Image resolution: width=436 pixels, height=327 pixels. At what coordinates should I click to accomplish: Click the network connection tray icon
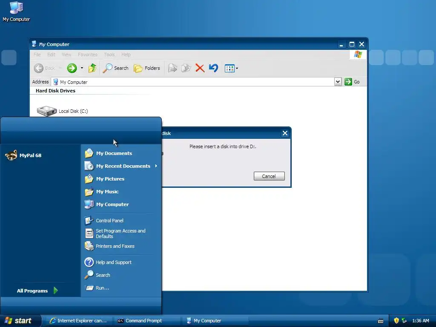404,321
